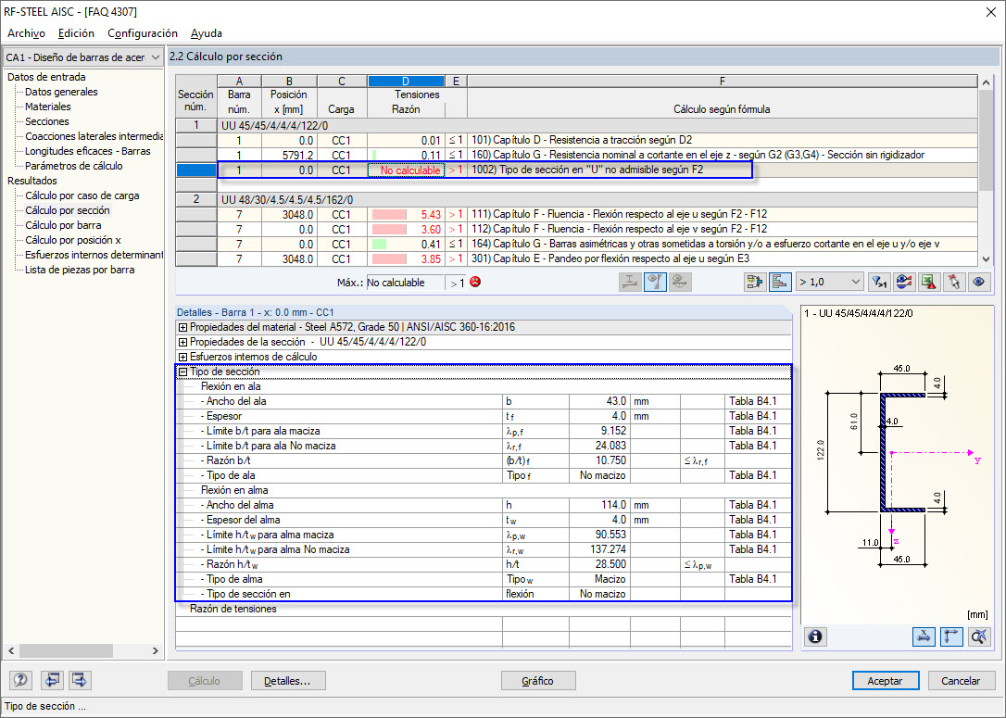Select column D header in table
The image size is (1006, 718).
coord(406,81)
